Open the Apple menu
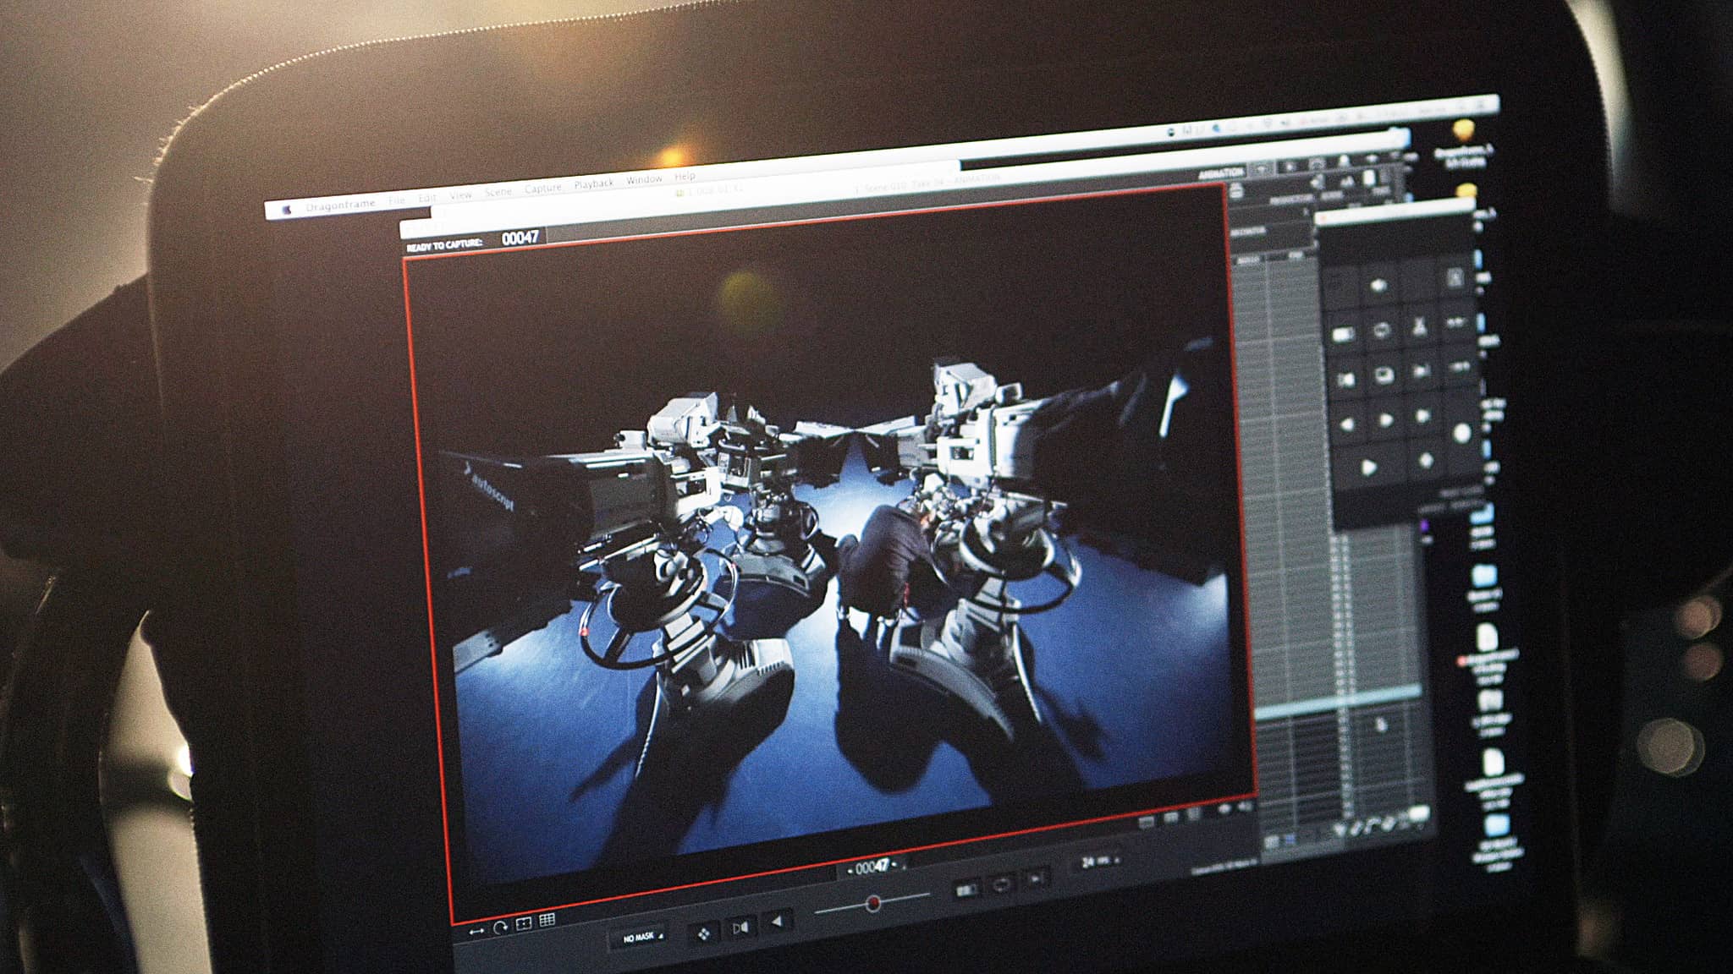The image size is (1733, 974). [x=287, y=209]
